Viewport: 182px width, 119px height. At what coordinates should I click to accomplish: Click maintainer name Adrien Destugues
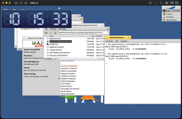68,81
